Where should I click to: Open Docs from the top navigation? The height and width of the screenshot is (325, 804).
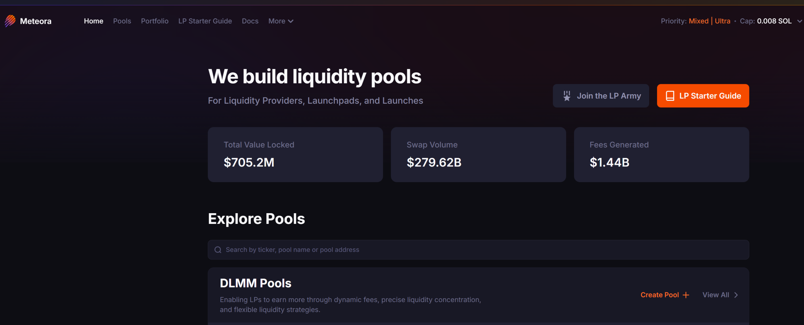(x=250, y=21)
